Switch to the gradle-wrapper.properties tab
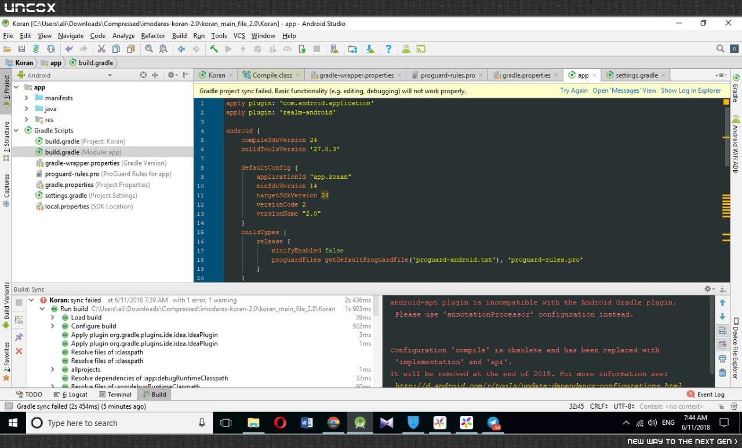The image size is (742, 448). (x=355, y=75)
